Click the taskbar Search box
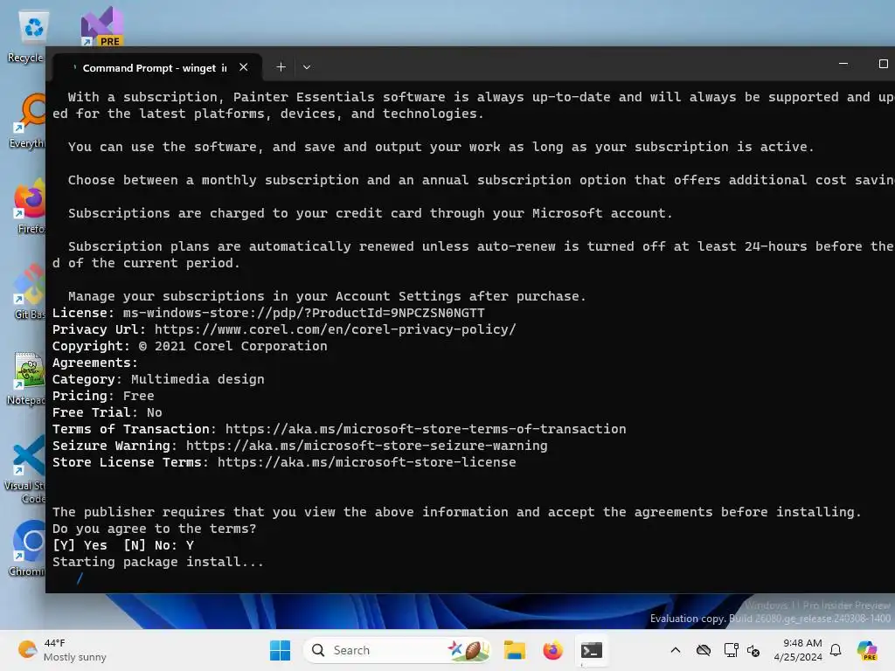895x671 pixels. point(397,650)
